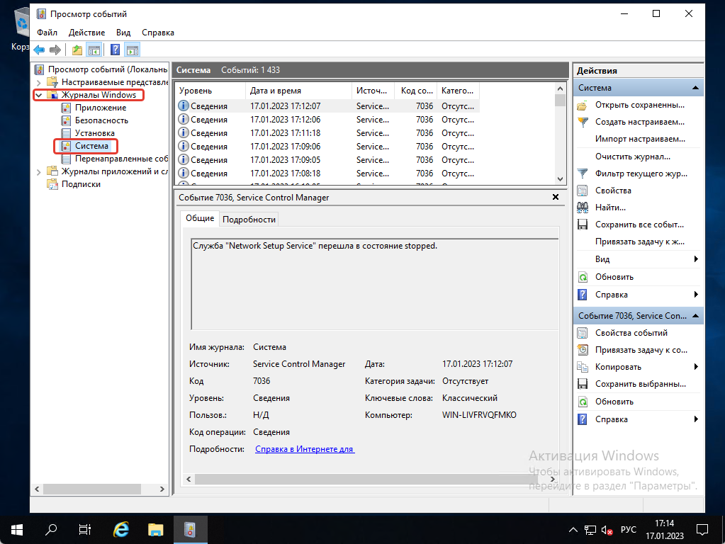
Task: Expand the Настраиваемые представления tree node
Action: [39, 82]
